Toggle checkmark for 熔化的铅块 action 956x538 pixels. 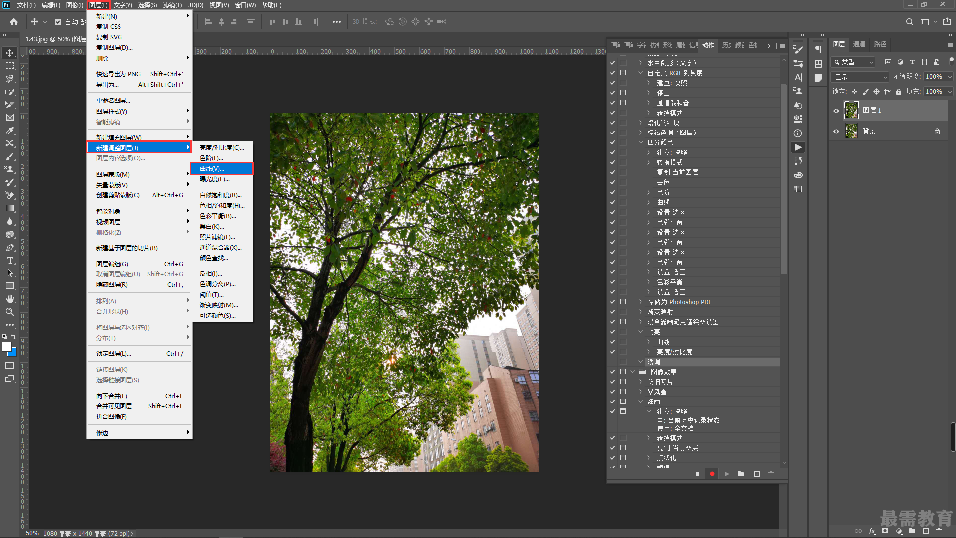[x=612, y=123]
